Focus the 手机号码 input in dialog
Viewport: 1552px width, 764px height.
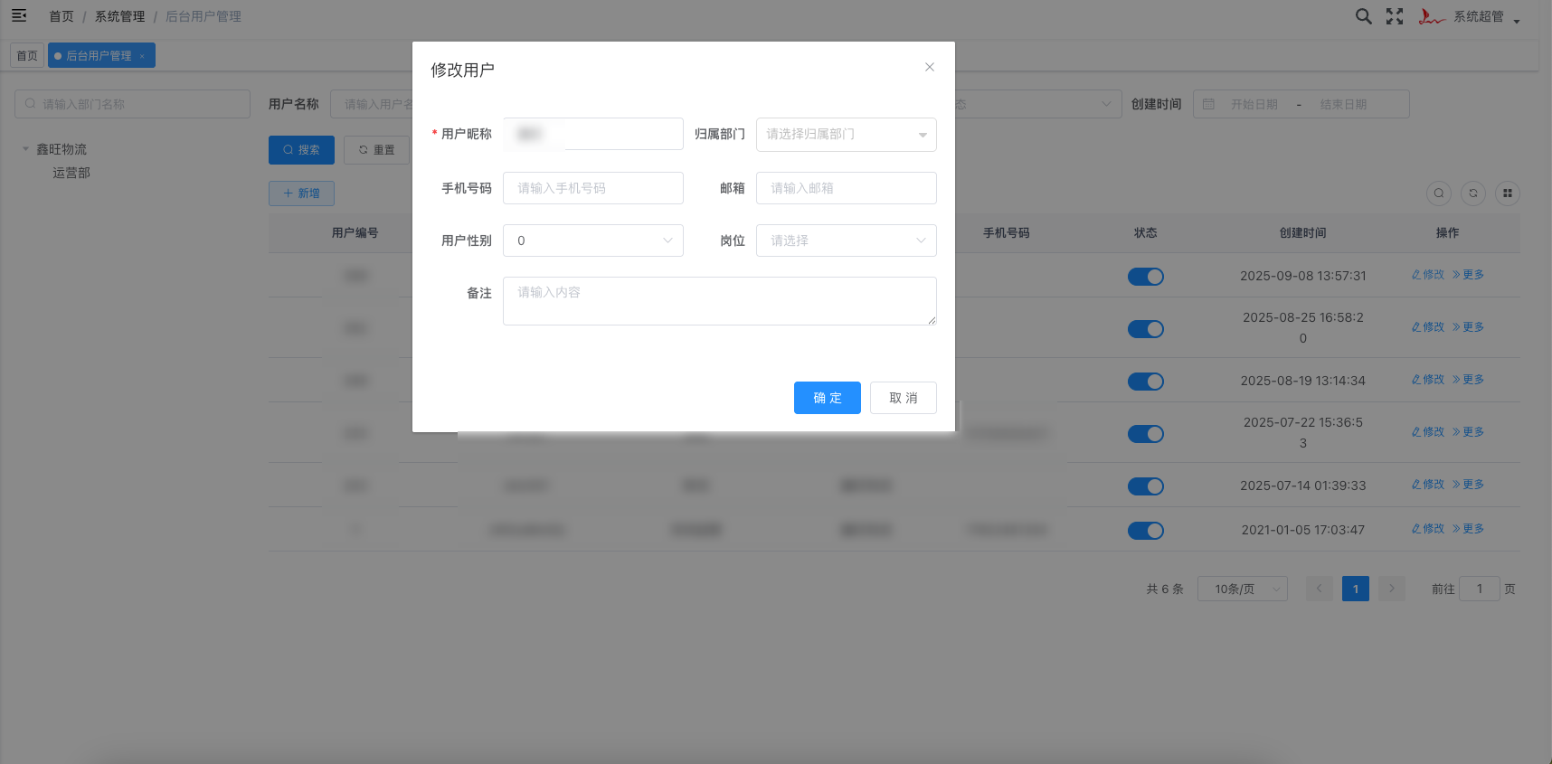tap(593, 188)
